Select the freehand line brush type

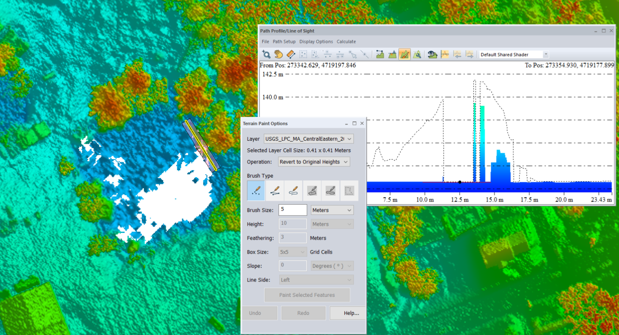tap(293, 190)
